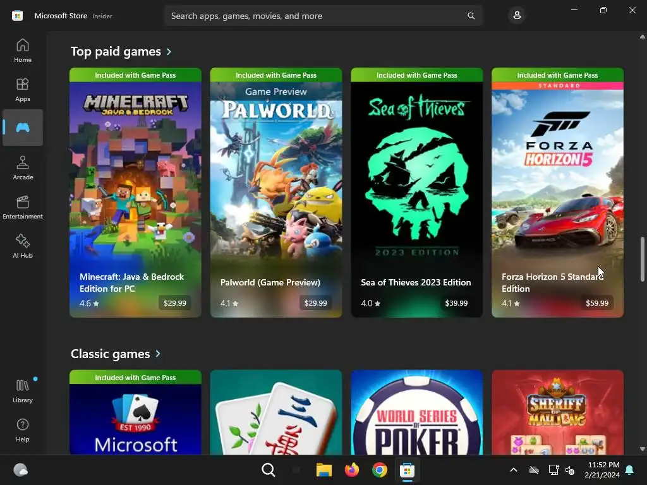Click Microsoft Store taskbar icon
Viewport: 647px width, 485px height.
pos(408,470)
